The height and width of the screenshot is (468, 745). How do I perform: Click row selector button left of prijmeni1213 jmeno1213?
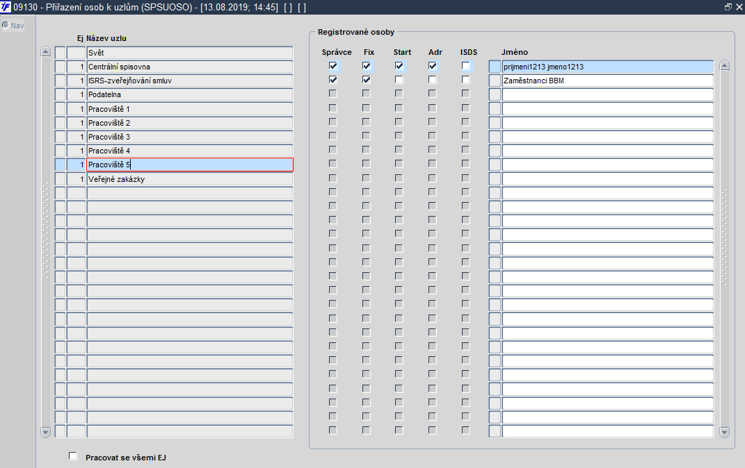point(495,67)
